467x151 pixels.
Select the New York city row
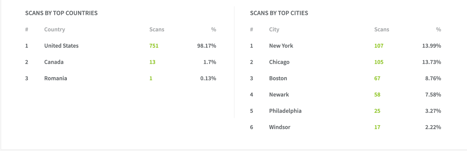[x=346, y=46]
